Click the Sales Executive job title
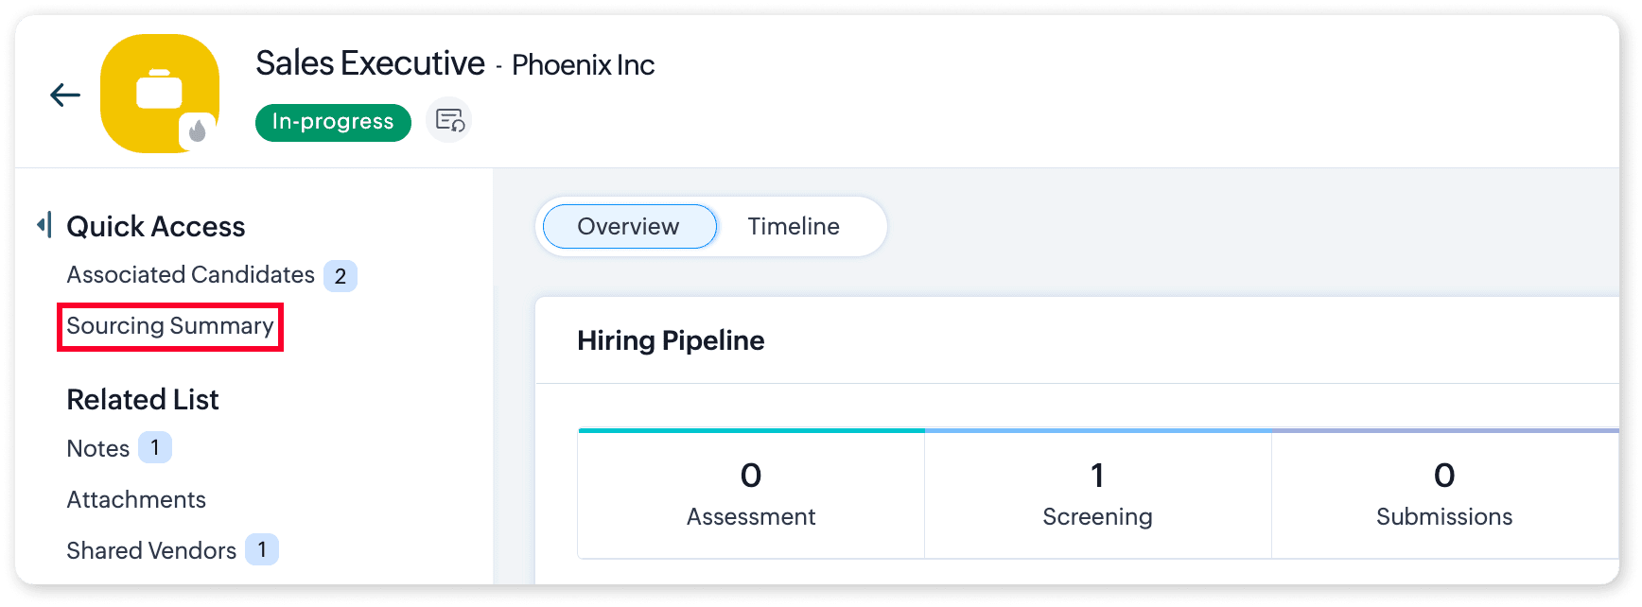1642x607 pixels. coord(370,63)
